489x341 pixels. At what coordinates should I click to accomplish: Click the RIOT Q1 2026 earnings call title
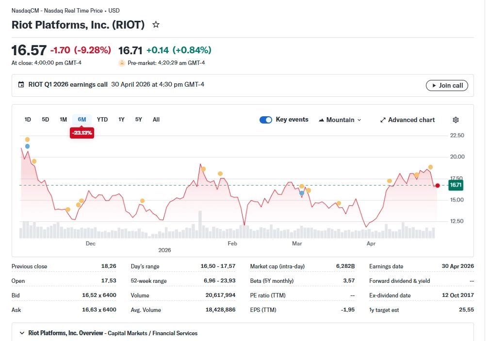click(68, 84)
